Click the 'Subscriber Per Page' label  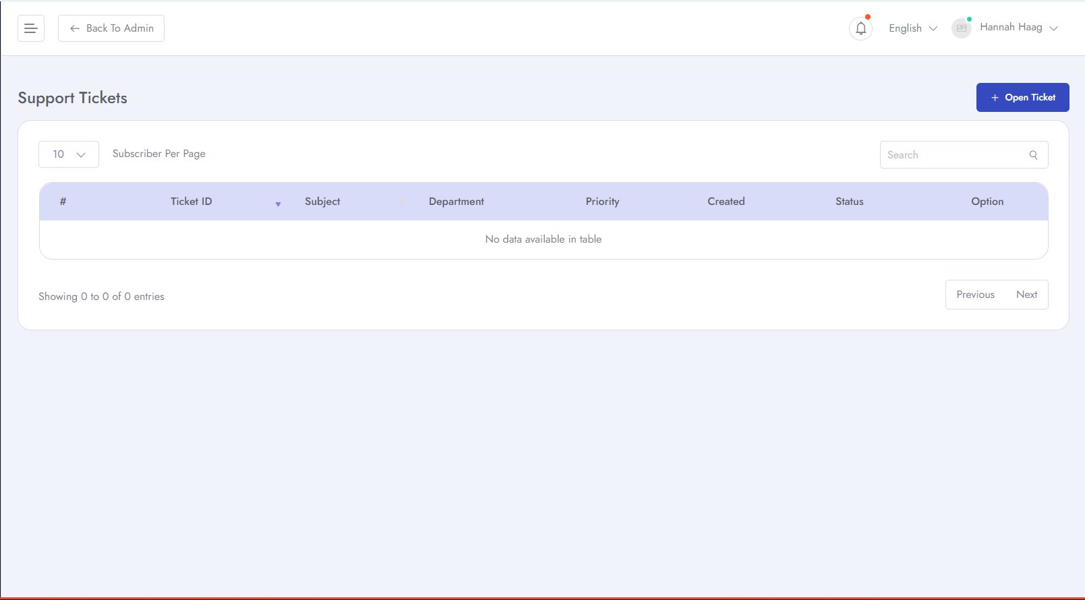[x=159, y=154]
